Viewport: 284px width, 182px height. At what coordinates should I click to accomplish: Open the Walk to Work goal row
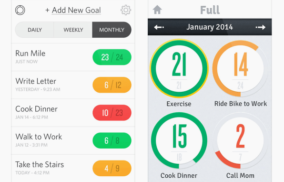click(x=73, y=140)
